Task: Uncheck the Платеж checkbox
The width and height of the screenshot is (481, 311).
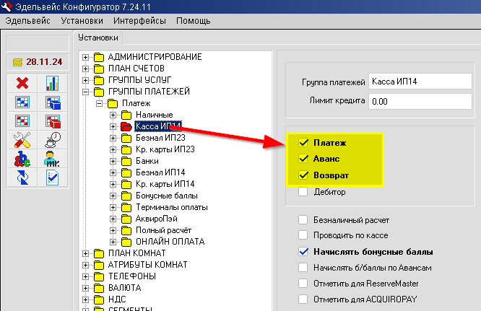Action: click(303, 144)
